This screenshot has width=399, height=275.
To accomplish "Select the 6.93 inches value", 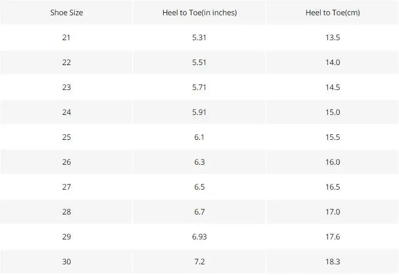I will pos(199,237).
